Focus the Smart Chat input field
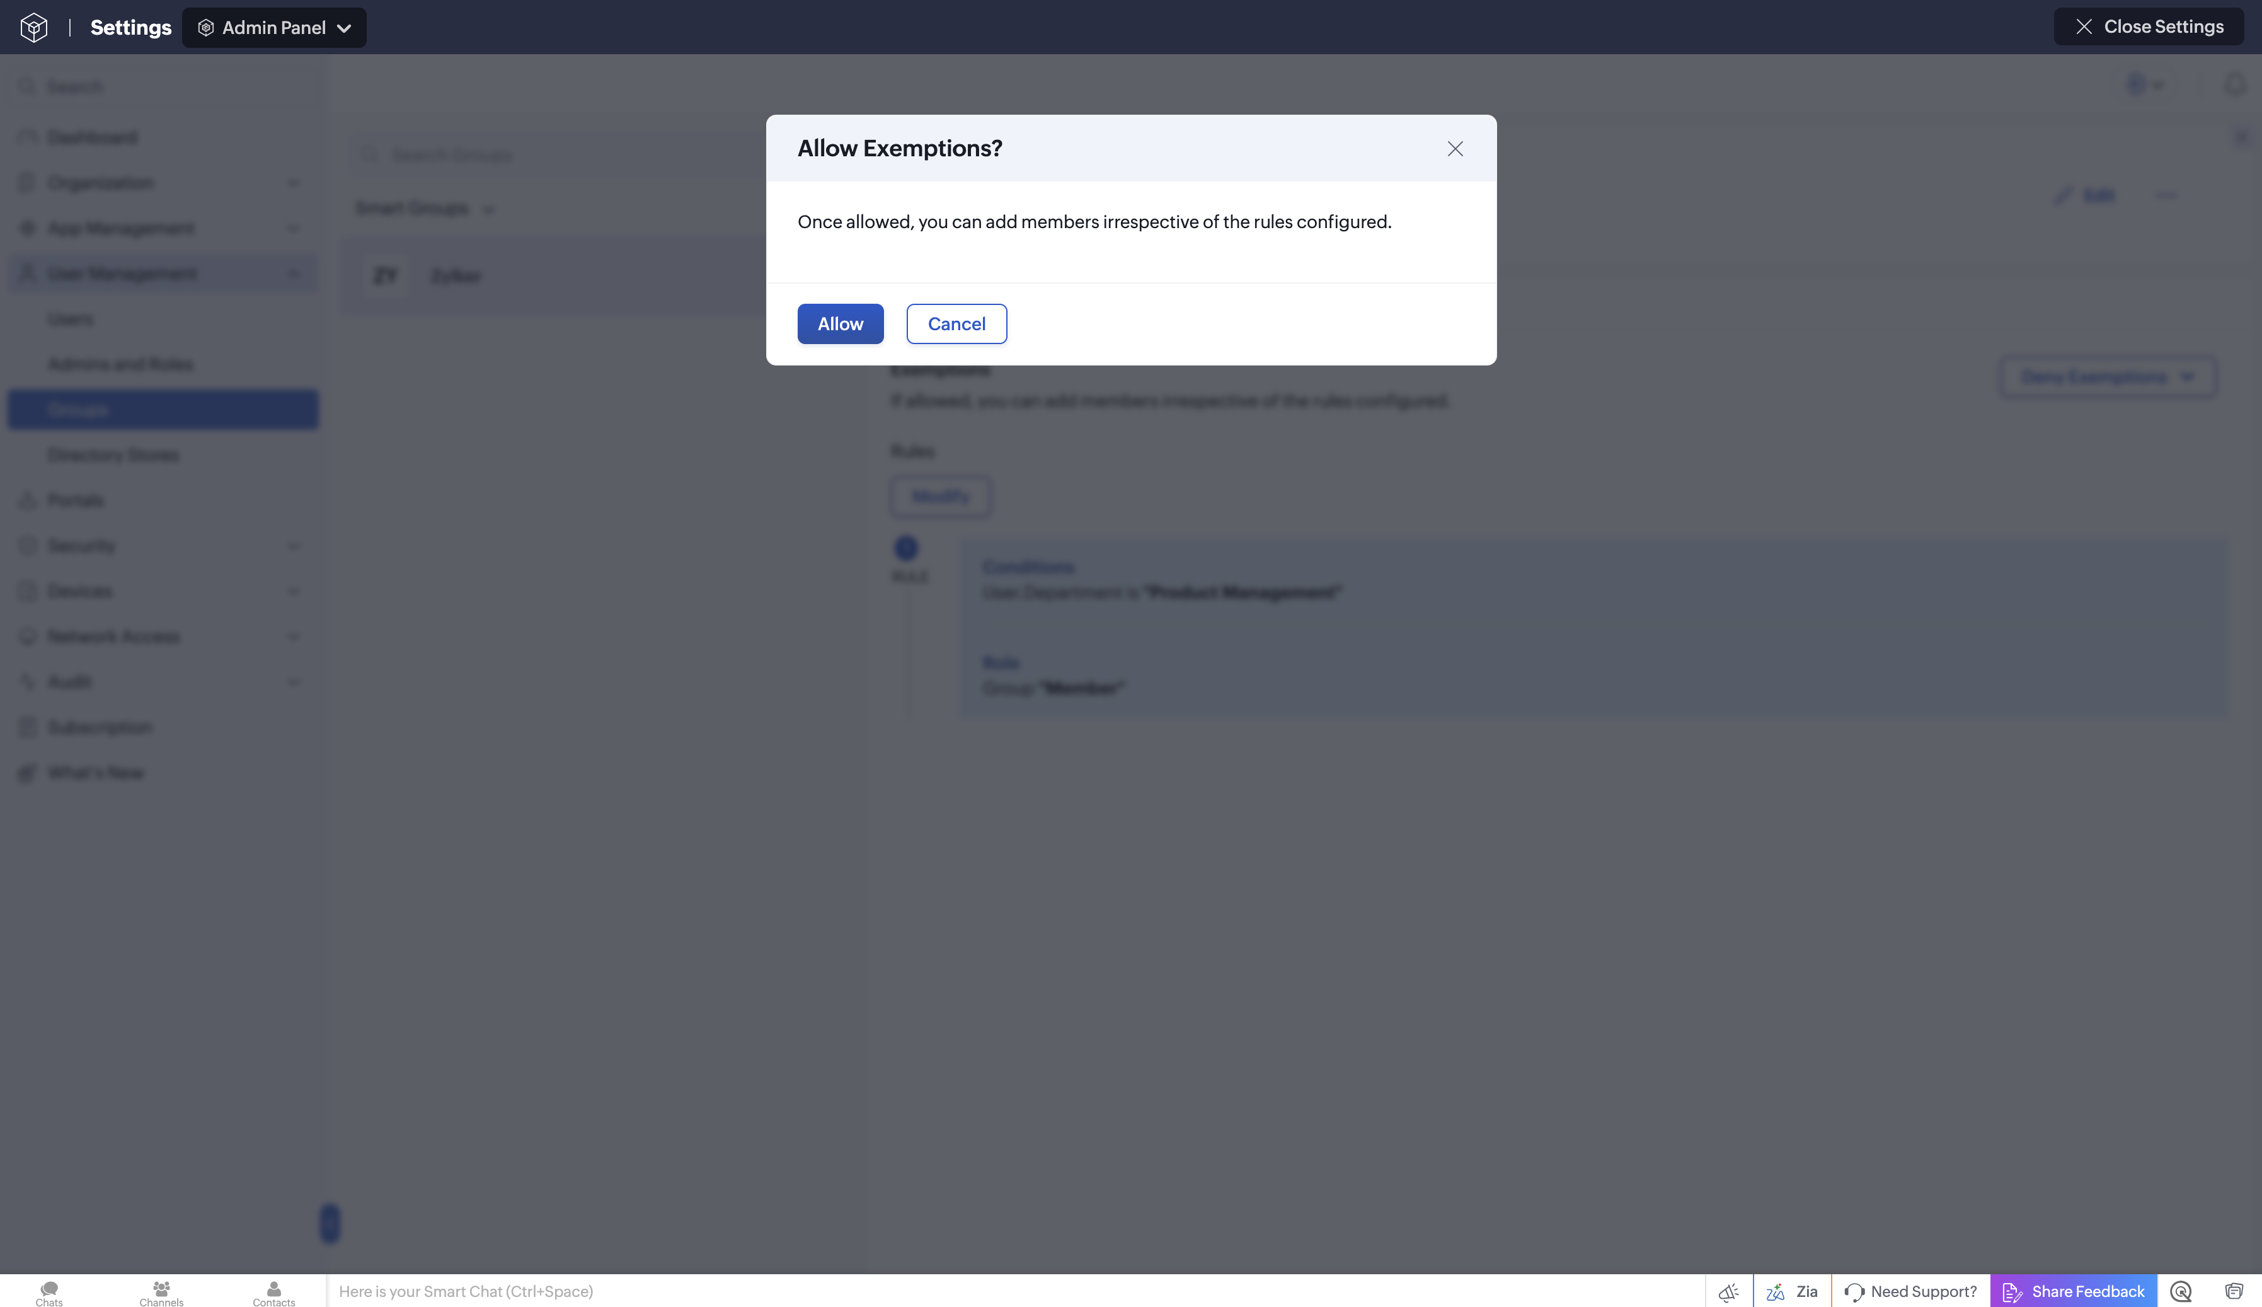The width and height of the screenshot is (2262, 1307). (x=1016, y=1292)
